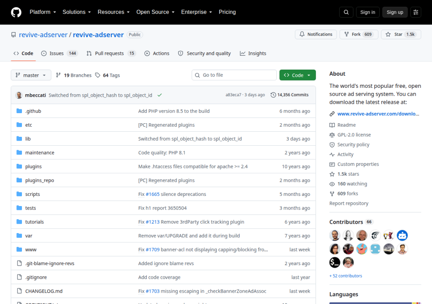View the 19 Branches link
The image size is (432, 304).
tap(73, 75)
